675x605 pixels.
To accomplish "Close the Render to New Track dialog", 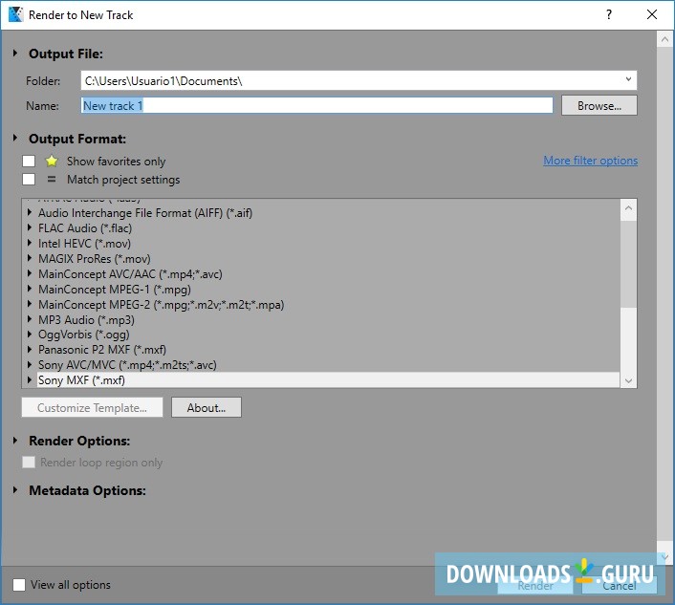I will [x=652, y=14].
